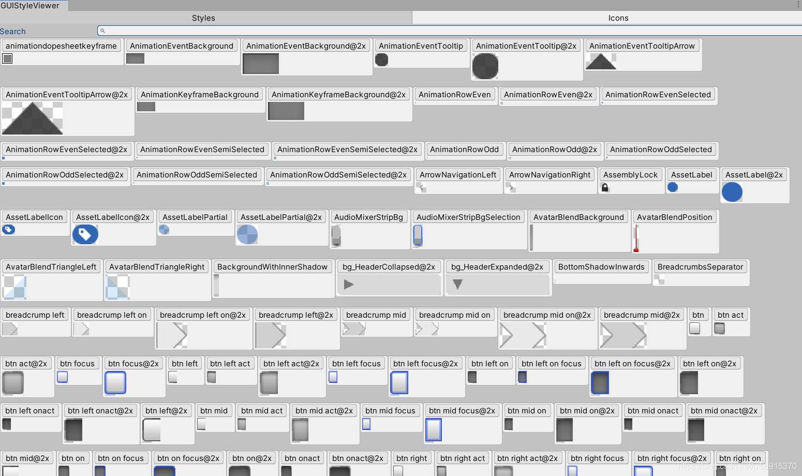Click the AudioMixerStripBg preview image
Viewport: 802px width, 476px height.
(336, 235)
